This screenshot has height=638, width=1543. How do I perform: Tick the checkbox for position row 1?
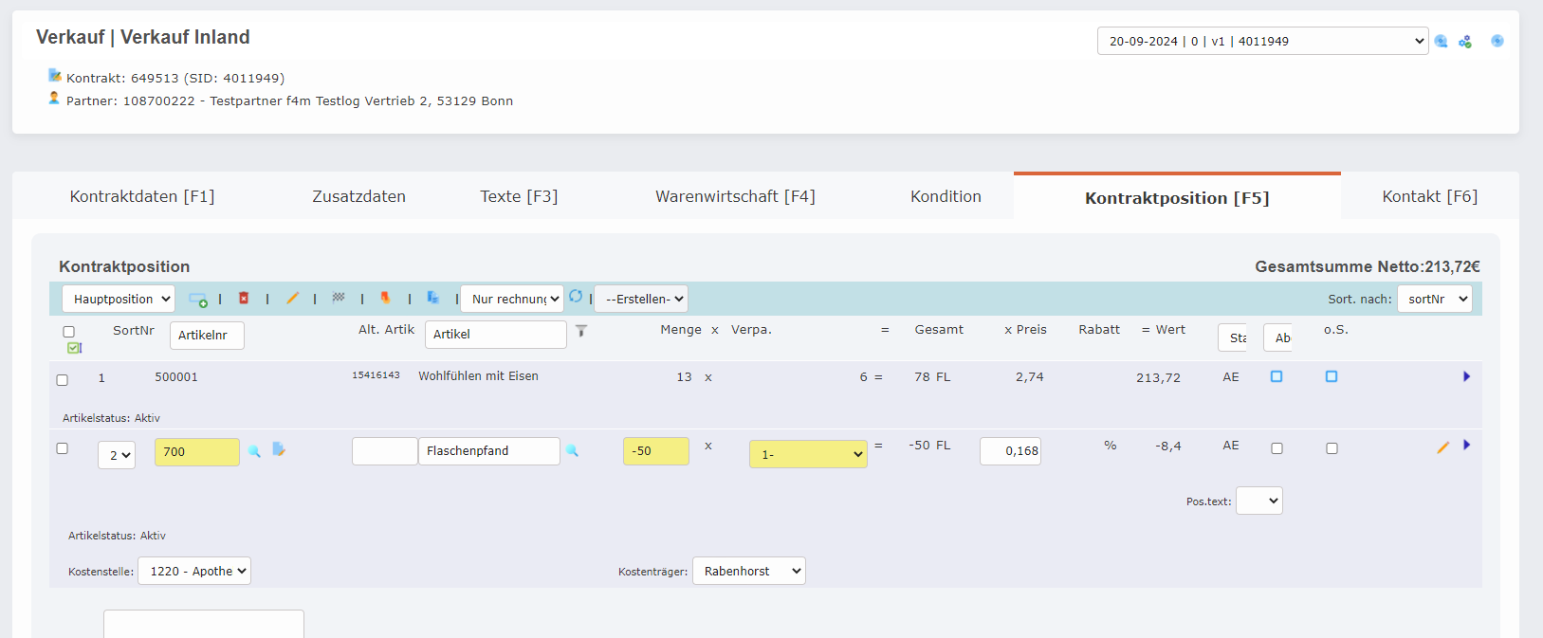(x=63, y=380)
